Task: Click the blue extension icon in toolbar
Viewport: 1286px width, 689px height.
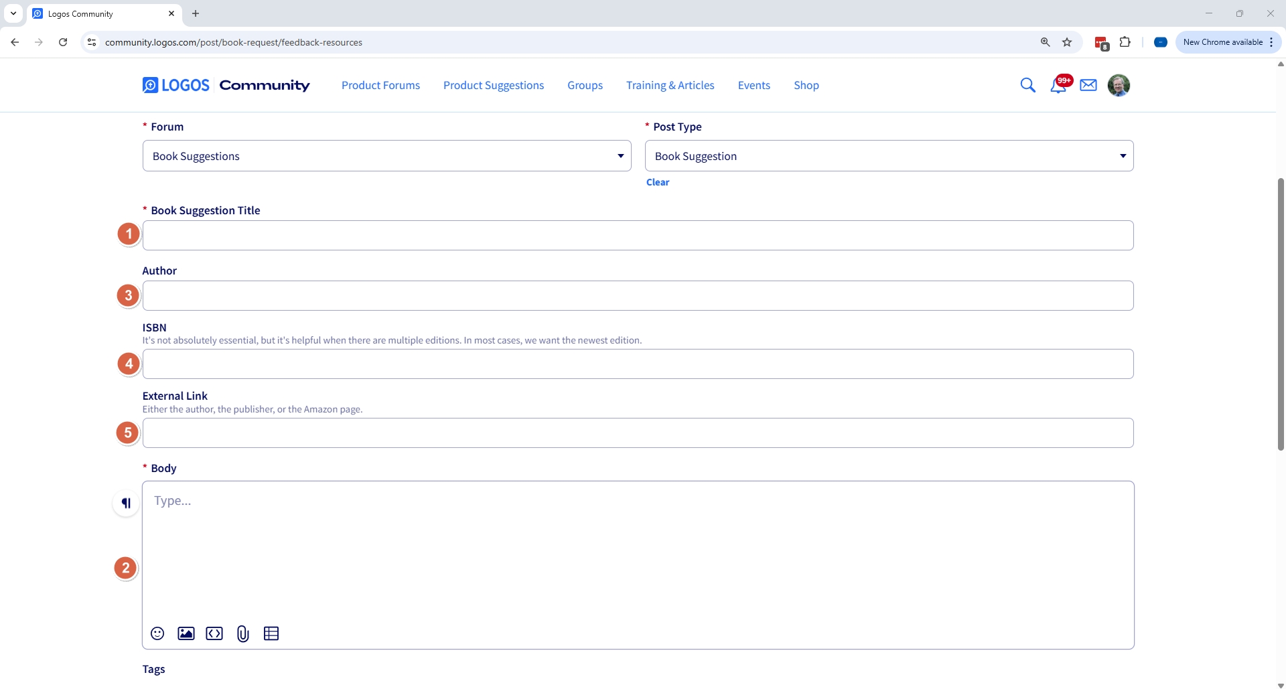Action: point(1161,42)
